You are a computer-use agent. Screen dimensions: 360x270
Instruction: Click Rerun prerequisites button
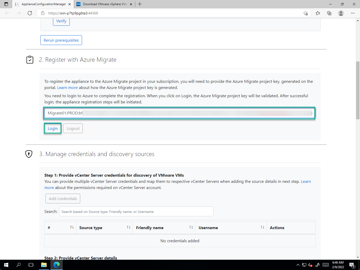tap(61, 40)
